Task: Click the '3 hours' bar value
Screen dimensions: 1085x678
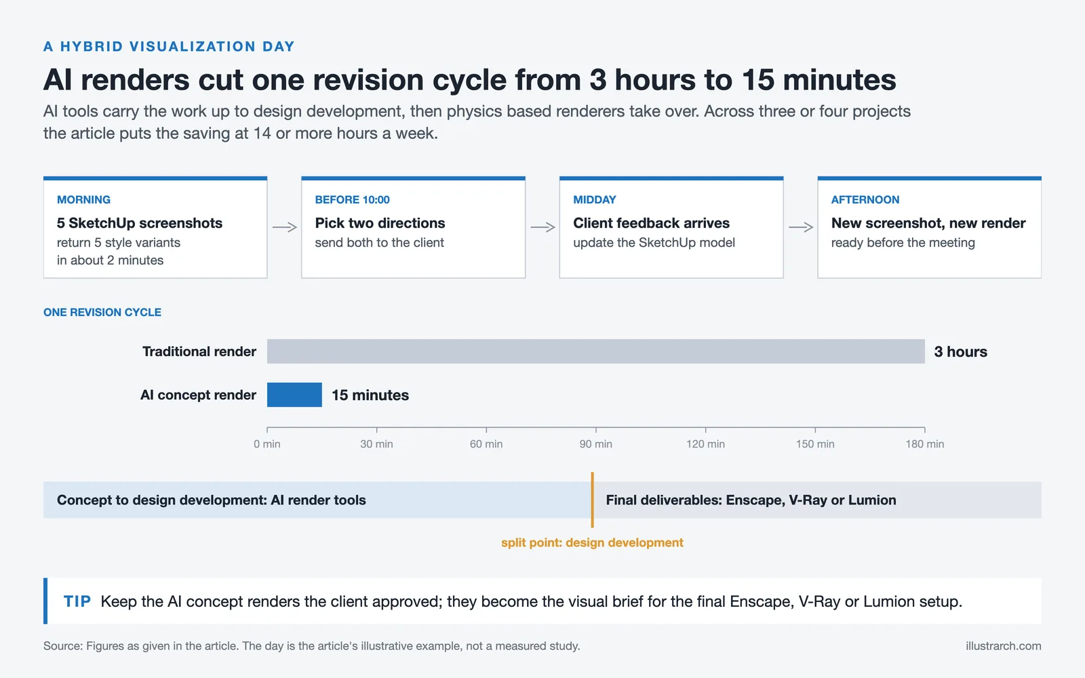Action: point(960,352)
